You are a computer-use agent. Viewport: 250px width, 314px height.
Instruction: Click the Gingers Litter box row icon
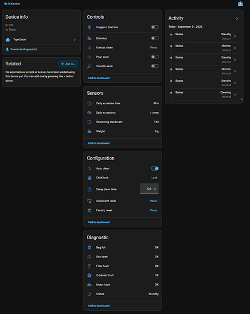(89, 27)
